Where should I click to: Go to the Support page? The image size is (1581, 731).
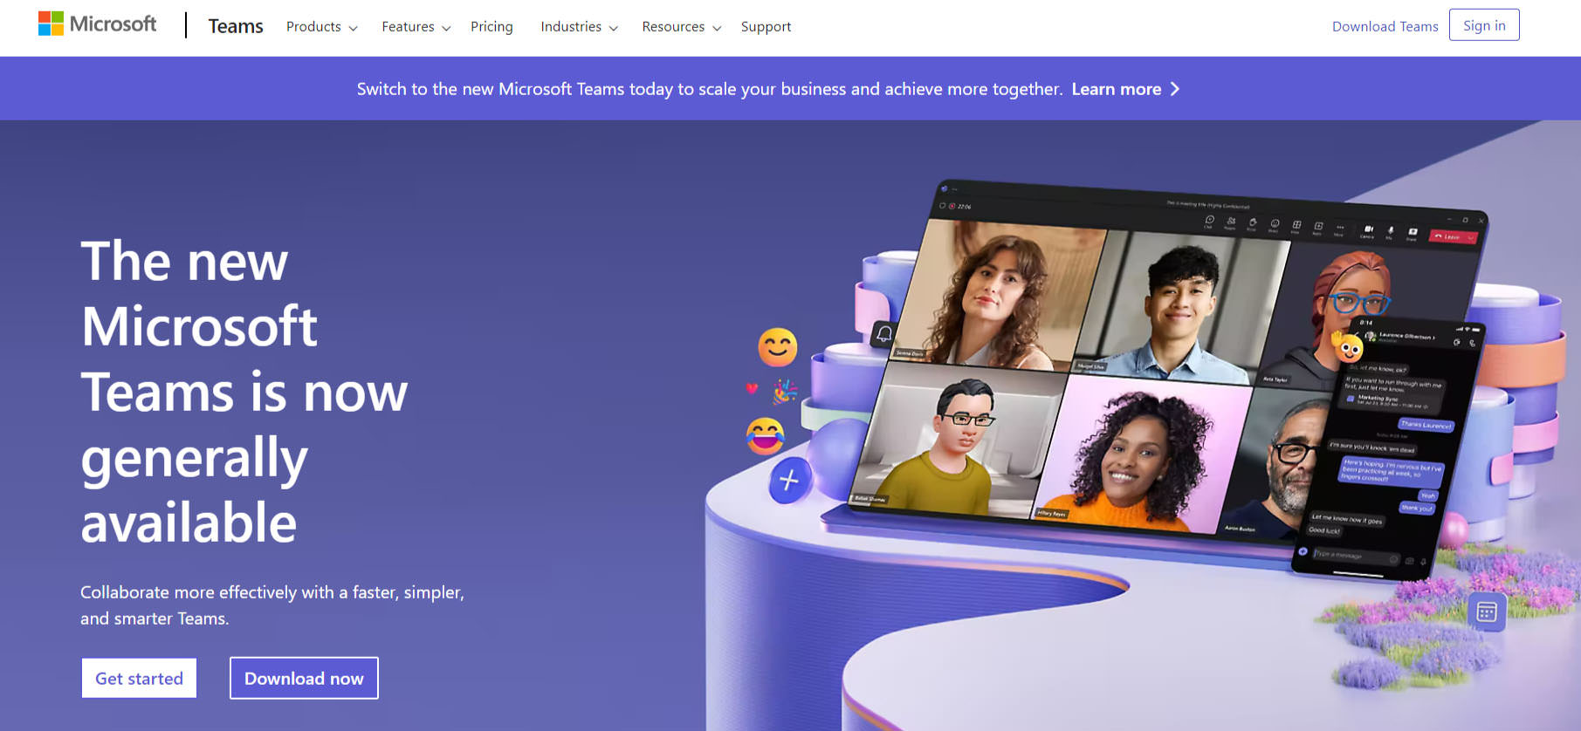[766, 27]
